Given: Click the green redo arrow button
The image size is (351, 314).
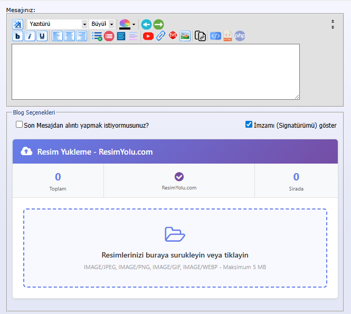Looking at the screenshot, I should (158, 24).
